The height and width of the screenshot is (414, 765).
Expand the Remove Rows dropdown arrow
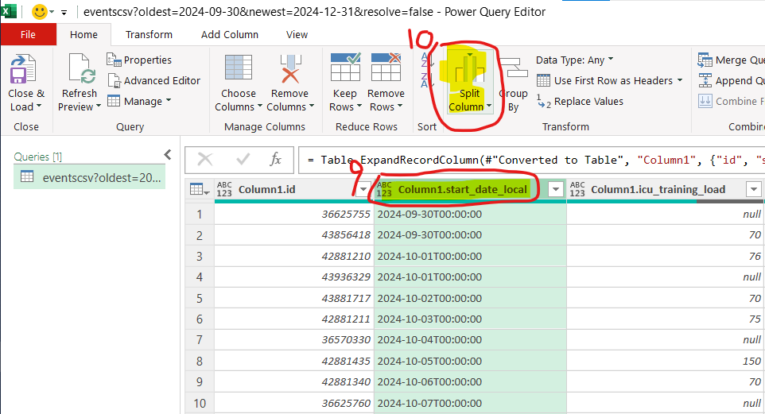400,106
